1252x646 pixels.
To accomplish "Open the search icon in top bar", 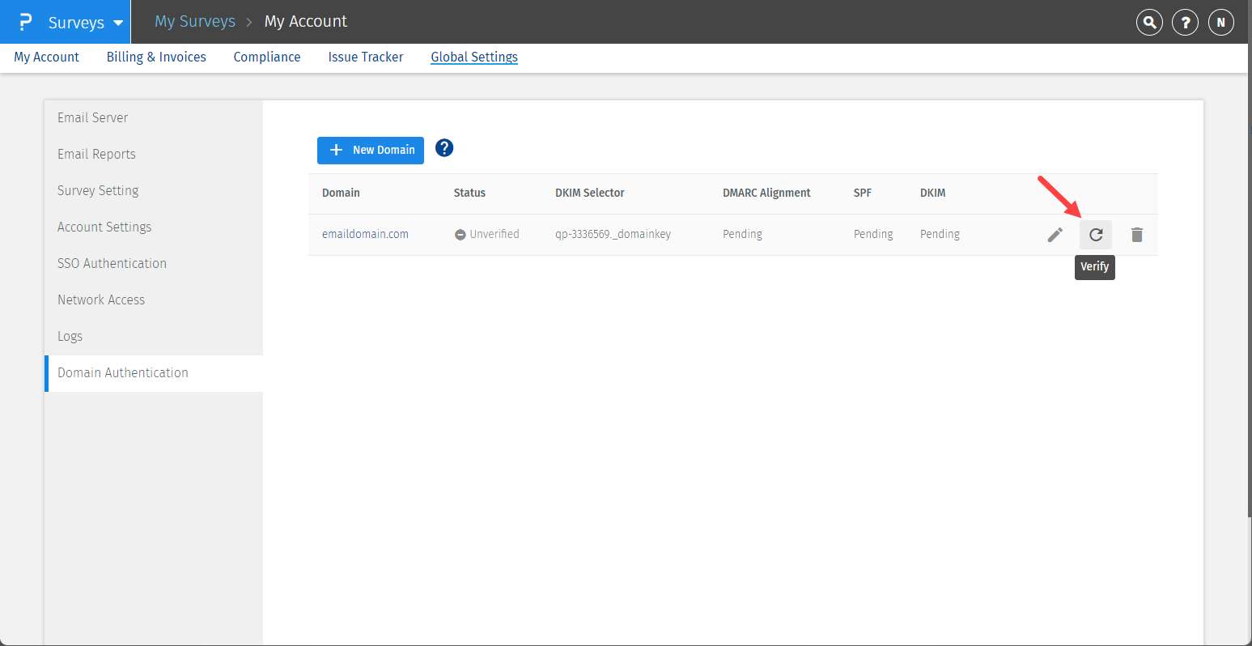I will click(1148, 23).
